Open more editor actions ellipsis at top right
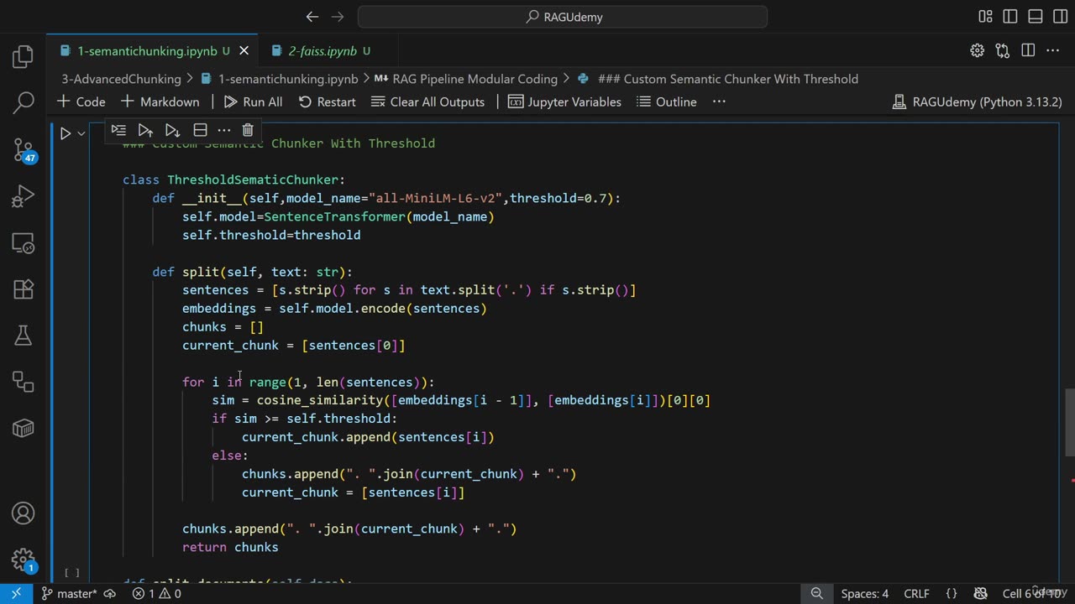 1053,51
